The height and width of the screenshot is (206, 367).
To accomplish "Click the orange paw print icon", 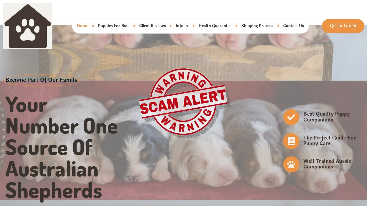I will pos(291,164).
